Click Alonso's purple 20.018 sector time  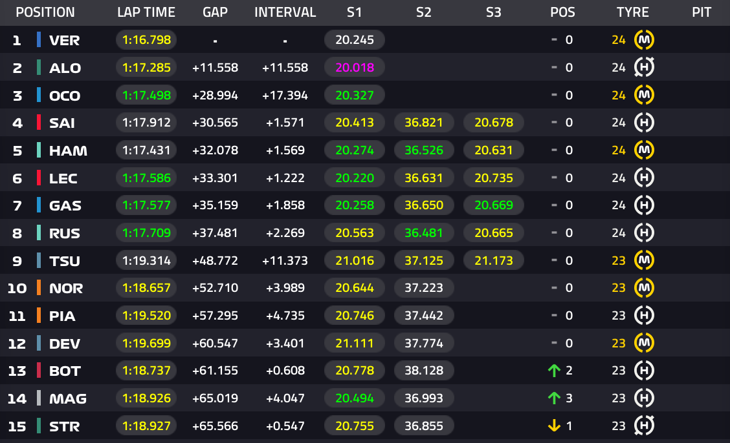click(x=355, y=67)
